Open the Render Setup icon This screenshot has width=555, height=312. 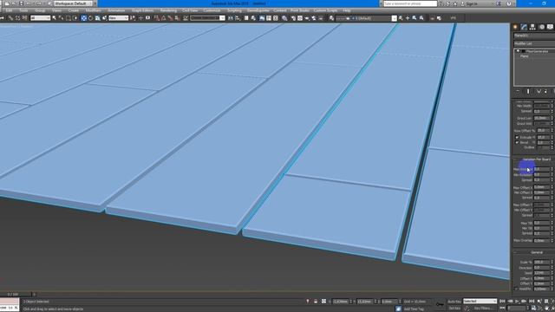point(293,18)
